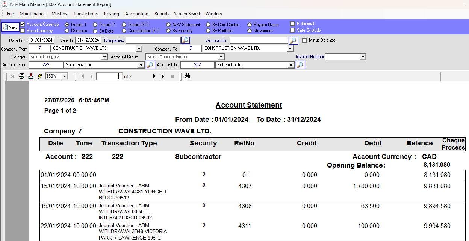
Task: Go to first page of report
Action: click(x=82, y=76)
